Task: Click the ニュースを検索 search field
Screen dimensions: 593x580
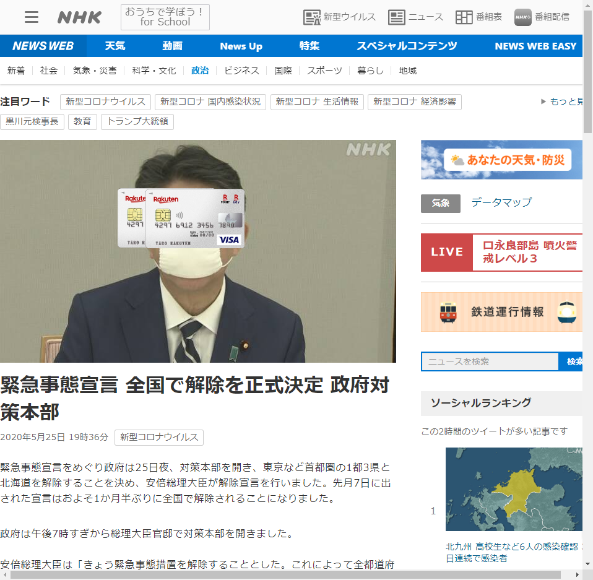Action: click(490, 361)
